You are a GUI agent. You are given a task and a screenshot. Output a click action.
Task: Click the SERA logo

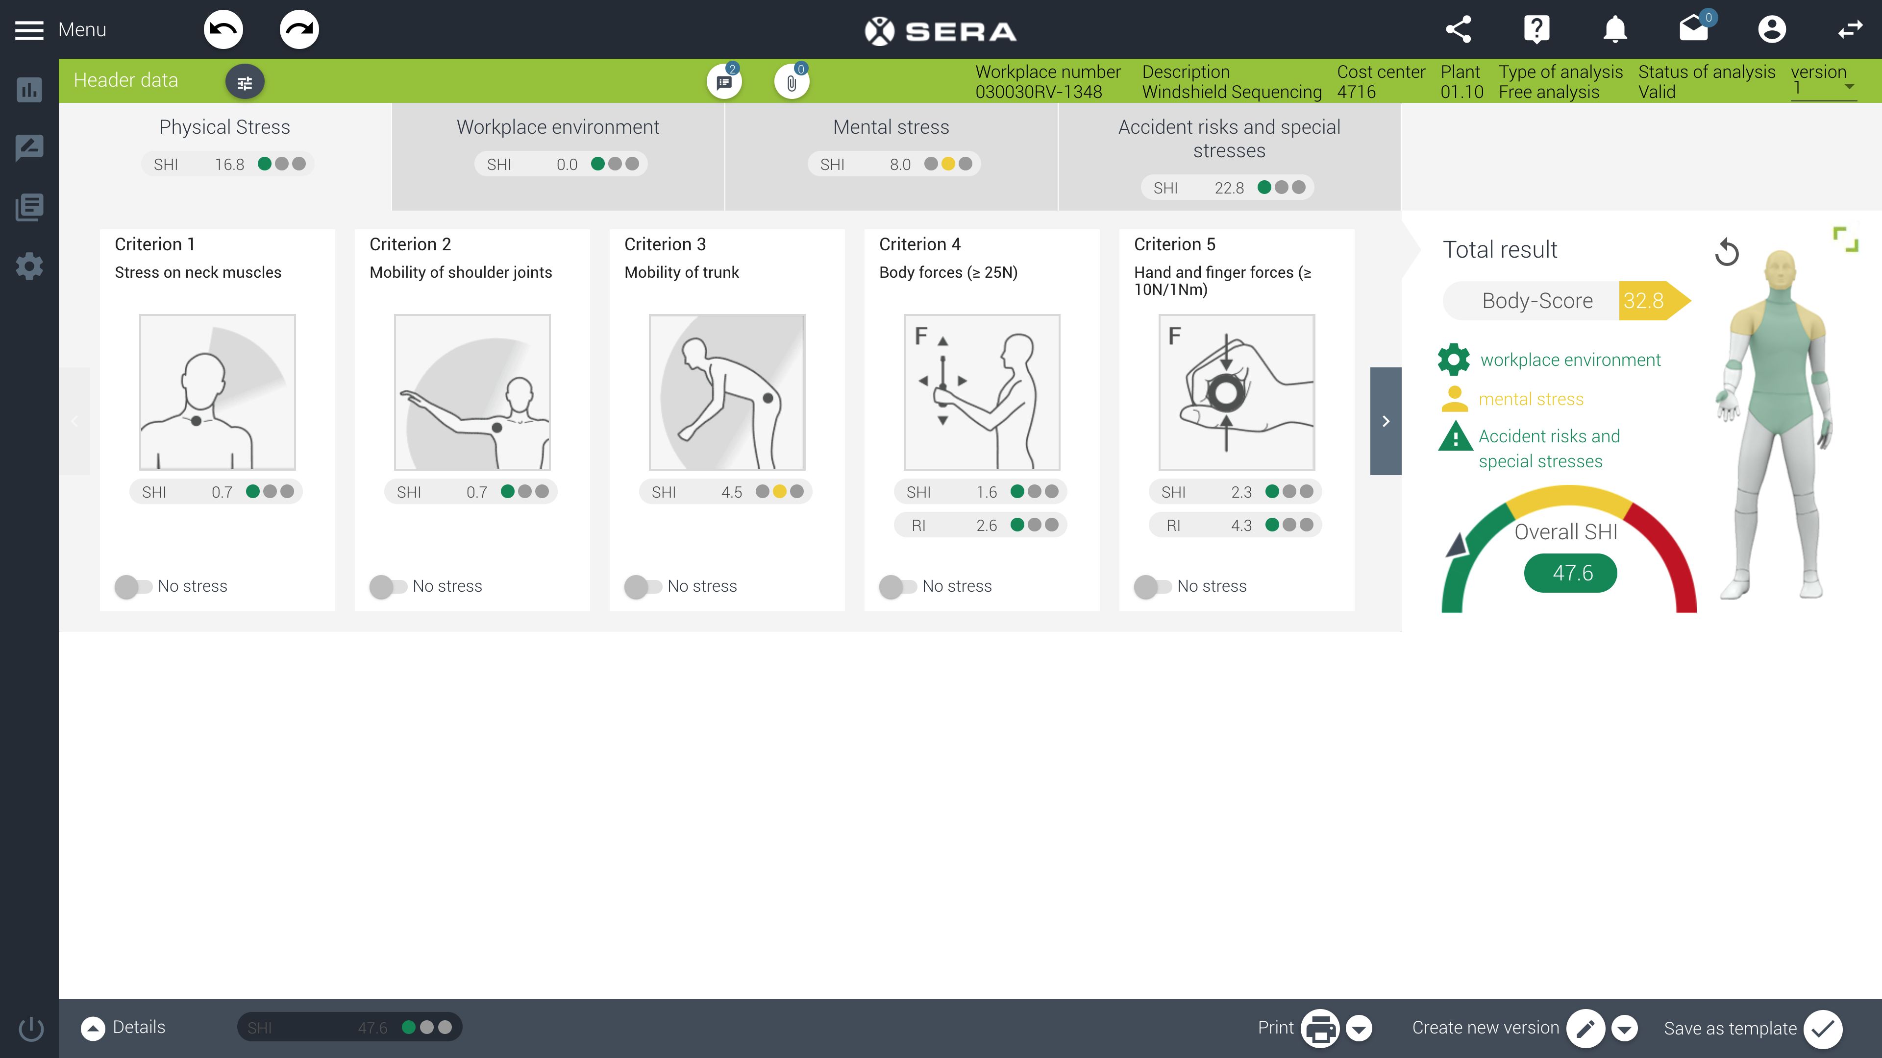[x=941, y=31]
